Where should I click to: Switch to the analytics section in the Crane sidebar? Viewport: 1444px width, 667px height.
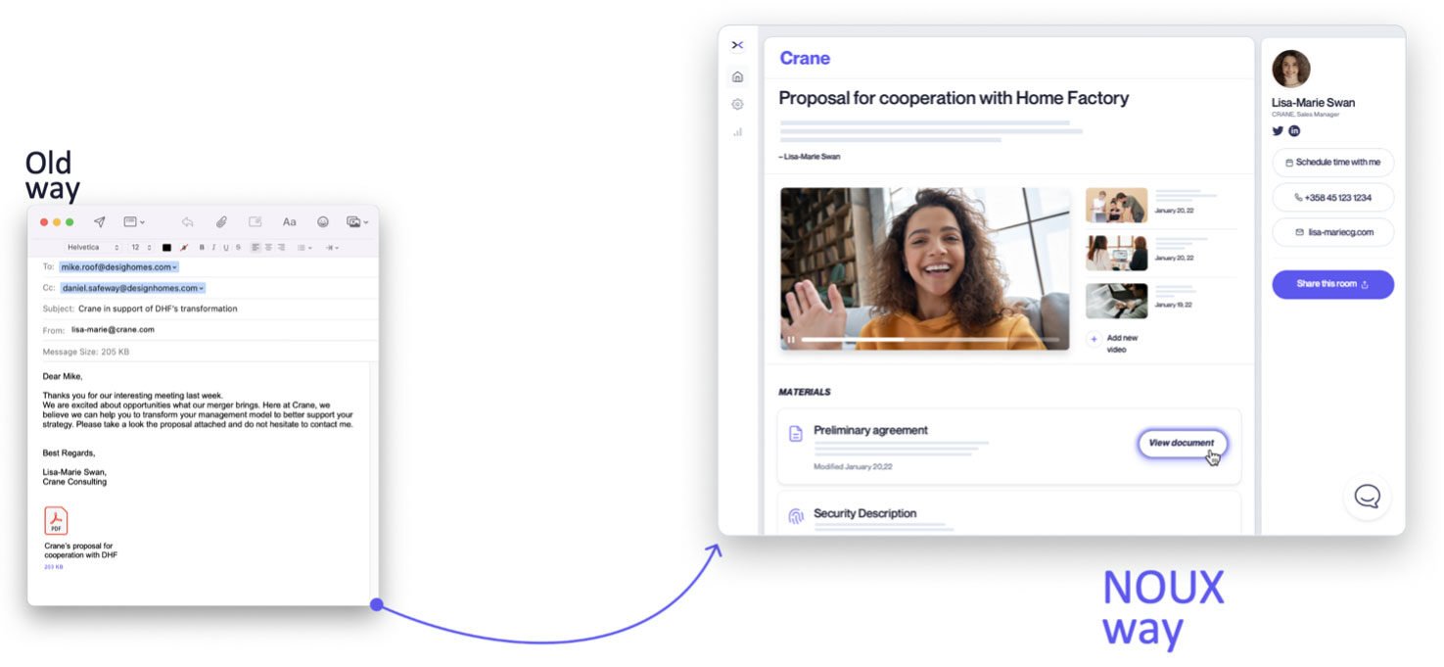(737, 131)
